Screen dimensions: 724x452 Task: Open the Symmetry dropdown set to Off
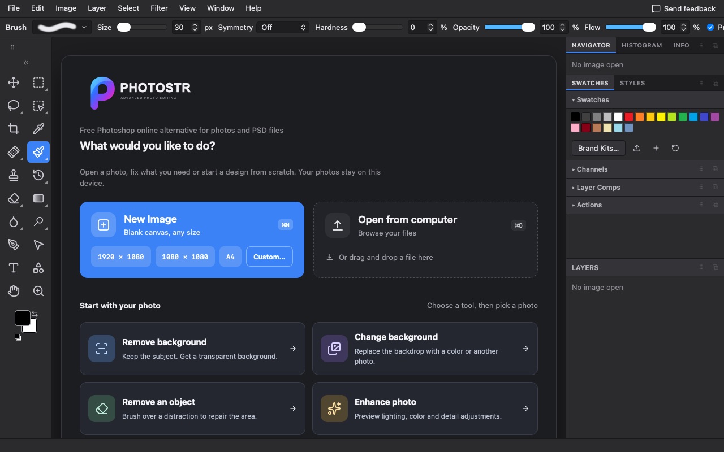[x=283, y=27]
